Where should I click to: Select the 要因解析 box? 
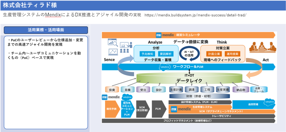coord(166,53)
